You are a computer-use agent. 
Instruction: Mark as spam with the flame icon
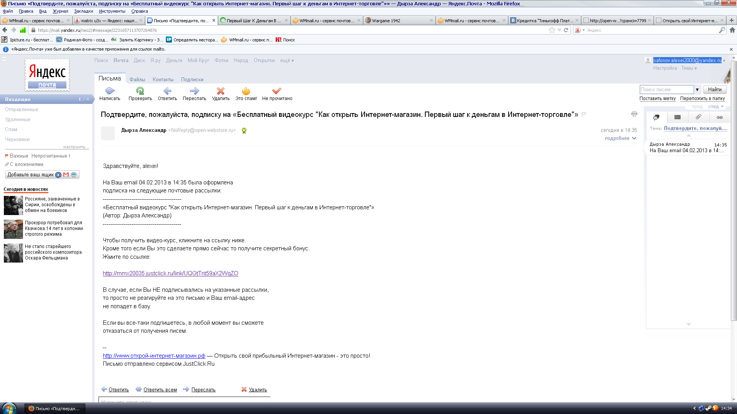click(x=246, y=91)
